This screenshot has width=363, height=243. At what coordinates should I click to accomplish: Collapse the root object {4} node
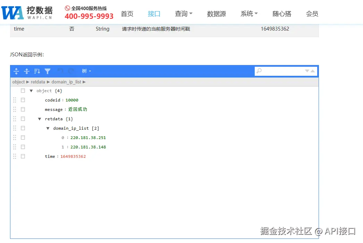31,91
